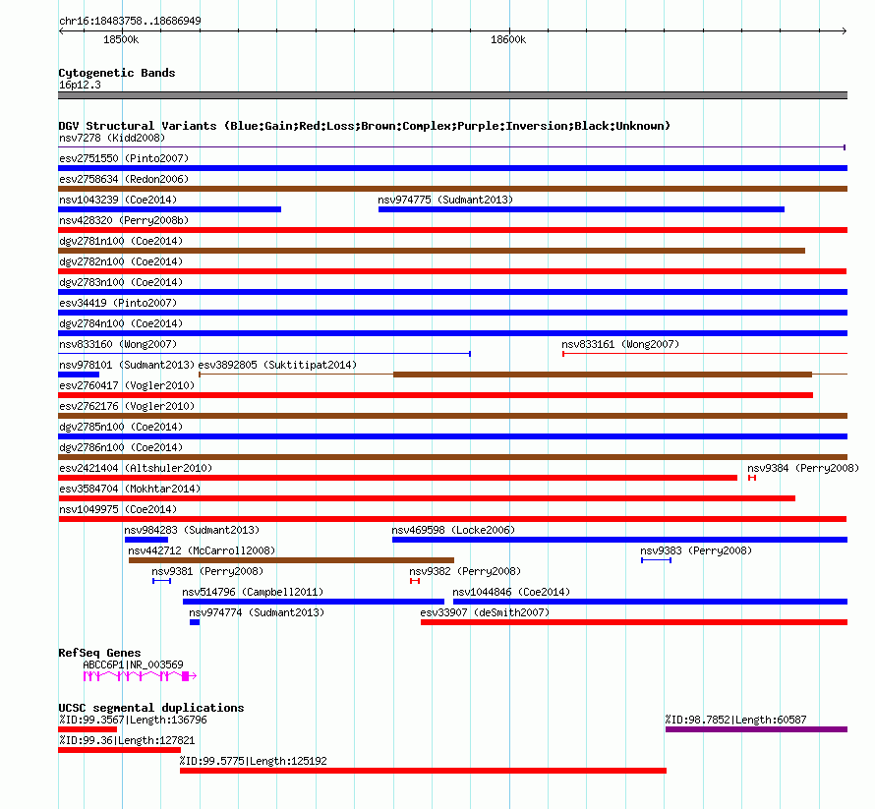Open the esv33907 (deSmith2007) label

(x=485, y=612)
